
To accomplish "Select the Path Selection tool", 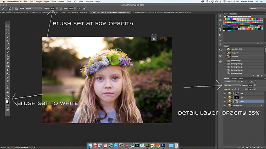I will coord(7,85).
